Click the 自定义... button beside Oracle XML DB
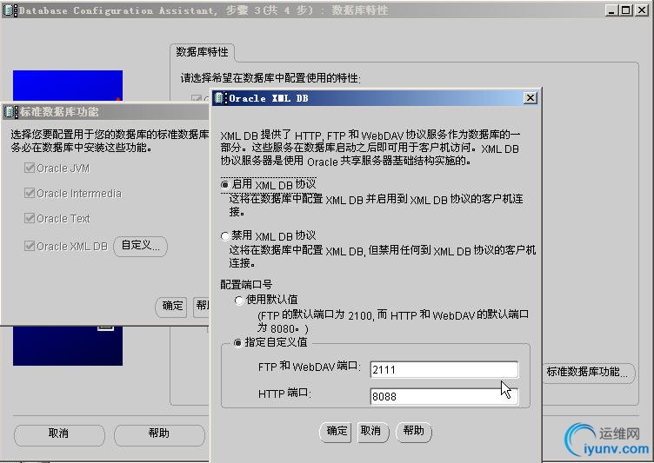Screen dimensions: 654x463 coord(140,247)
